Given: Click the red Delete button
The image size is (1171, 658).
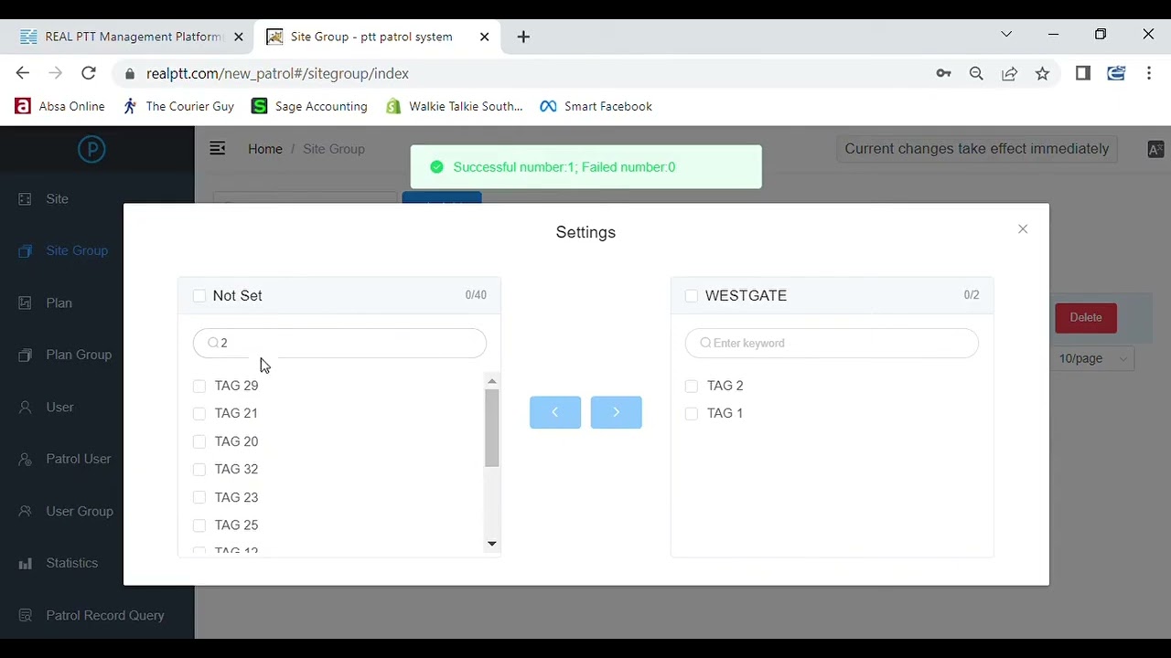Looking at the screenshot, I should pos(1086,317).
